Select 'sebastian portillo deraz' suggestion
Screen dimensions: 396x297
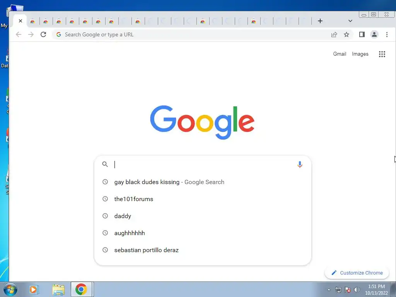tap(203, 250)
